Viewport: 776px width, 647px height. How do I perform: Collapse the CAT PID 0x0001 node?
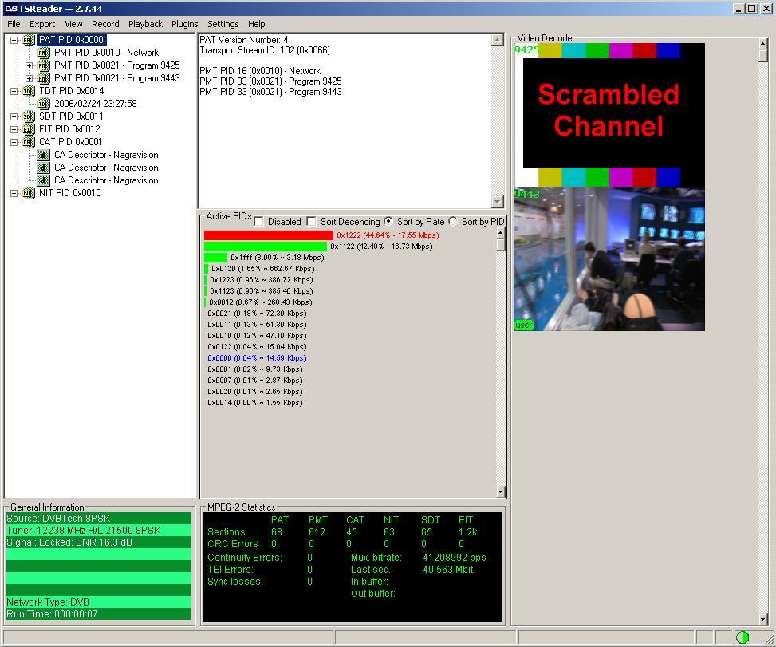point(14,142)
